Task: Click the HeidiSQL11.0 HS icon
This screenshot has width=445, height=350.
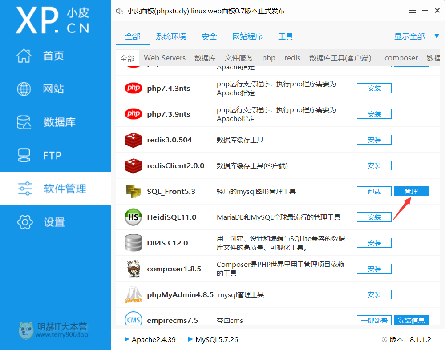Action: point(133,217)
